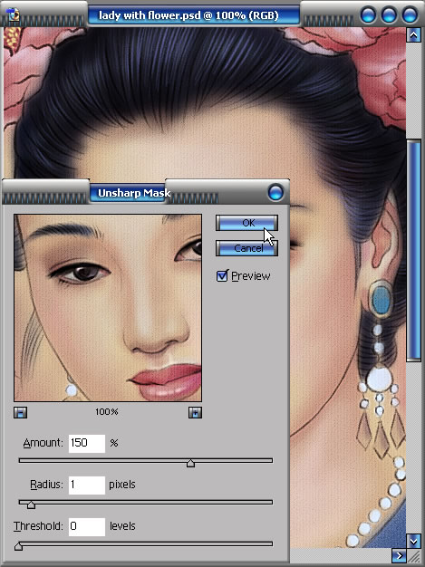Screen dimensions: 425x567
Task: Click OK in Unsharp Mask dialog
Action: [x=246, y=223]
